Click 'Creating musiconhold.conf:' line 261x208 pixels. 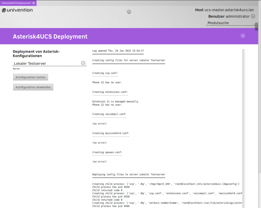[x=111, y=133]
